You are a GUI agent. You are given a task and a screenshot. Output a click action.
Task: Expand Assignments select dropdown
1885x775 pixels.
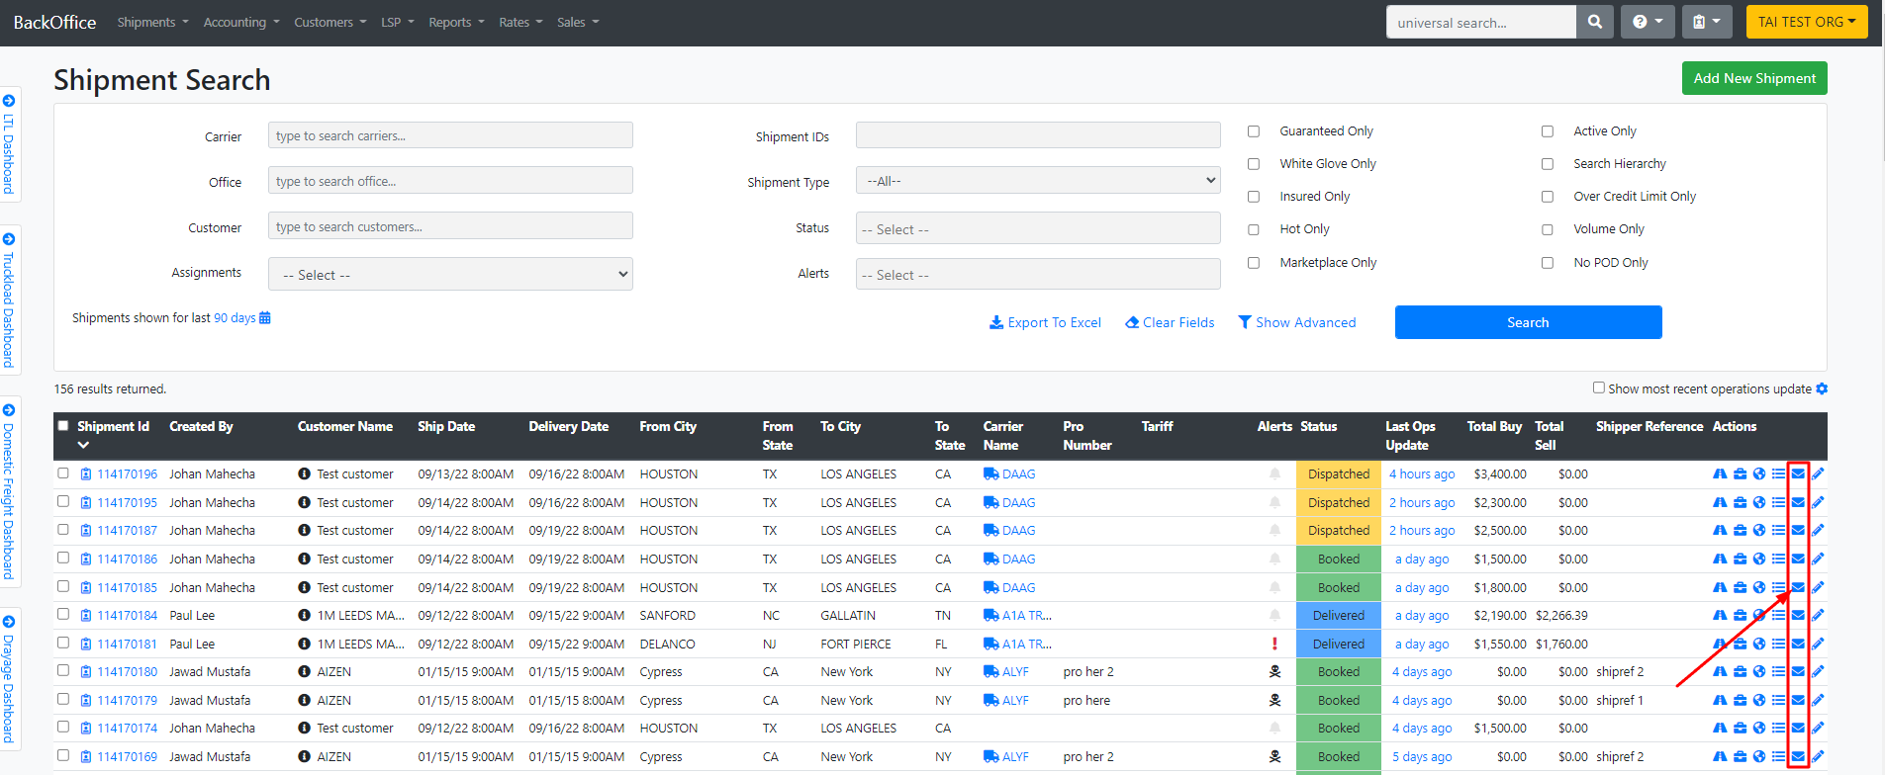coord(450,275)
